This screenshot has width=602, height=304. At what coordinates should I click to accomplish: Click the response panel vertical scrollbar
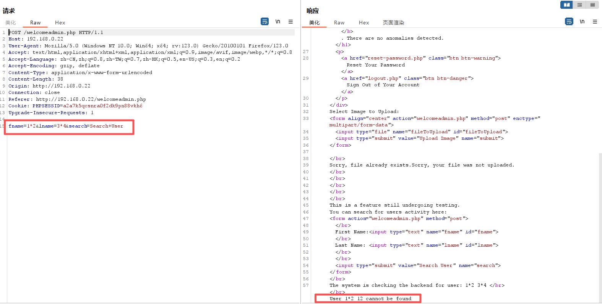point(600,228)
